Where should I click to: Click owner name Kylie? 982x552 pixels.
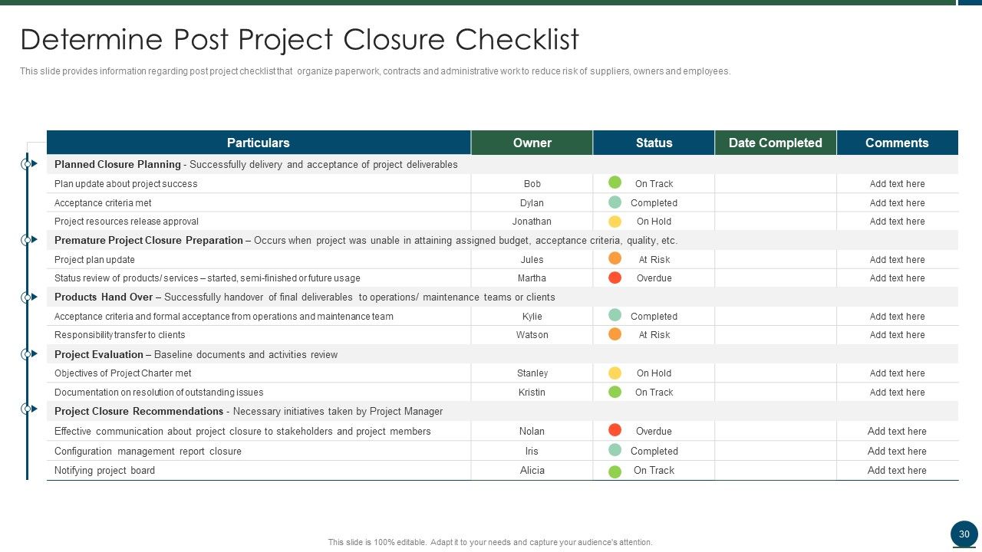pyautogui.click(x=532, y=317)
